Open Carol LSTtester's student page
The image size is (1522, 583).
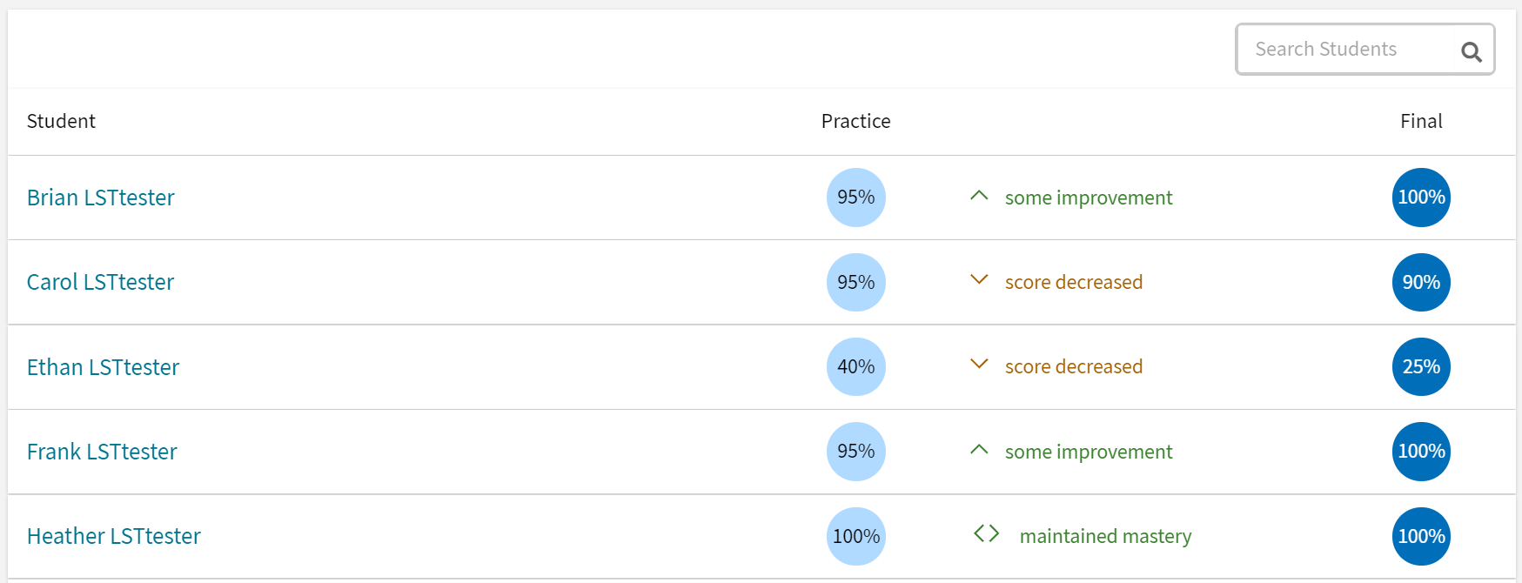coord(100,282)
